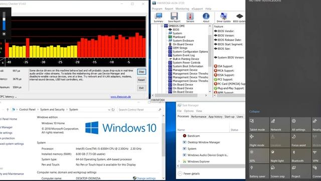Refresh the Control Panel window
The height and width of the screenshot is (181, 321).
pos(113,110)
